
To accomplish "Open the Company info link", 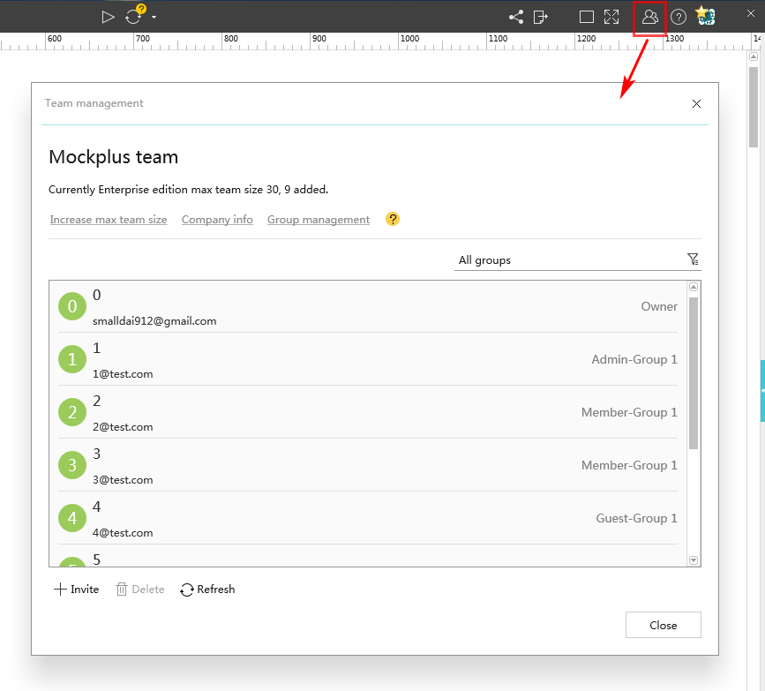I will pos(217,220).
